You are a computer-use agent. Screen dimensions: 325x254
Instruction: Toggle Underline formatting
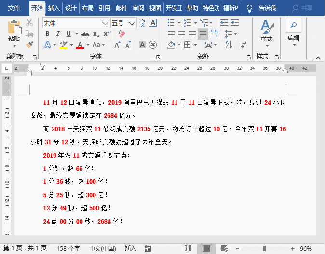pos(68,34)
